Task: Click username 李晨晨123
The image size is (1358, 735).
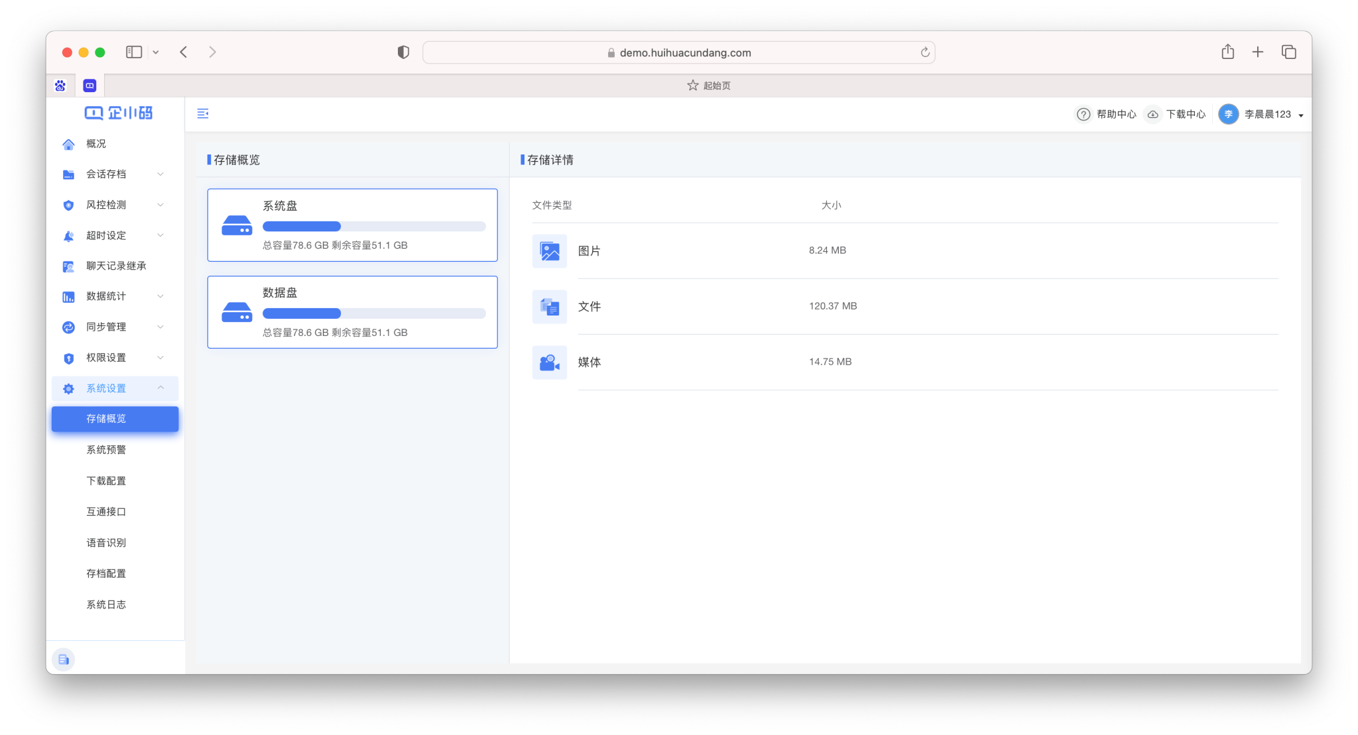Action: (x=1268, y=115)
